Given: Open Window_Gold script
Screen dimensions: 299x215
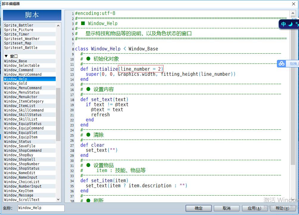Looking at the screenshot, I should click(x=29, y=83).
